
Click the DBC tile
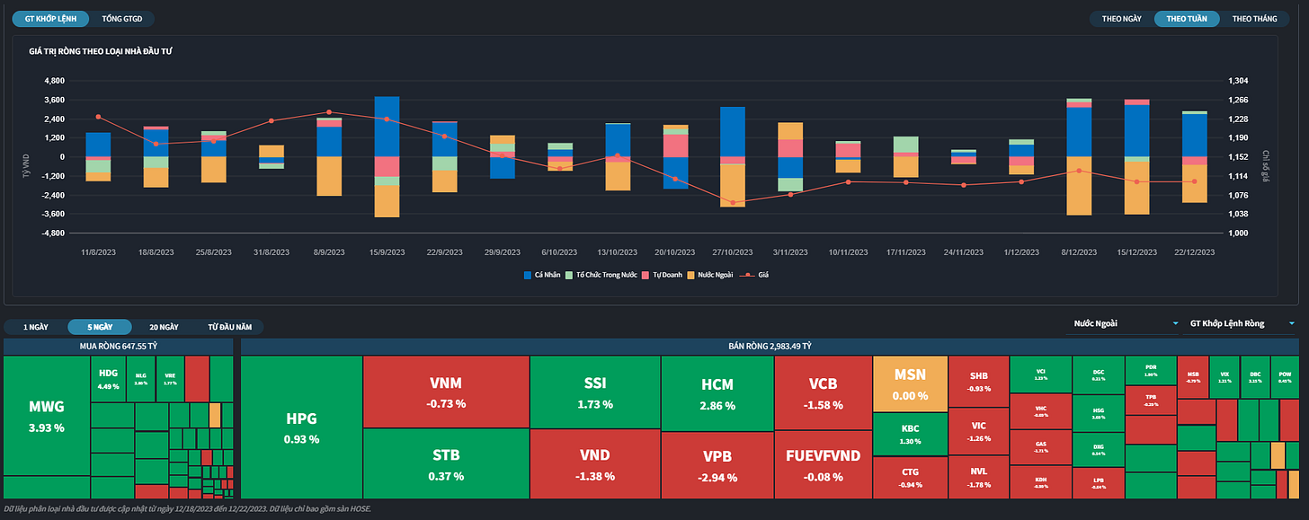tap(1254, 377)
